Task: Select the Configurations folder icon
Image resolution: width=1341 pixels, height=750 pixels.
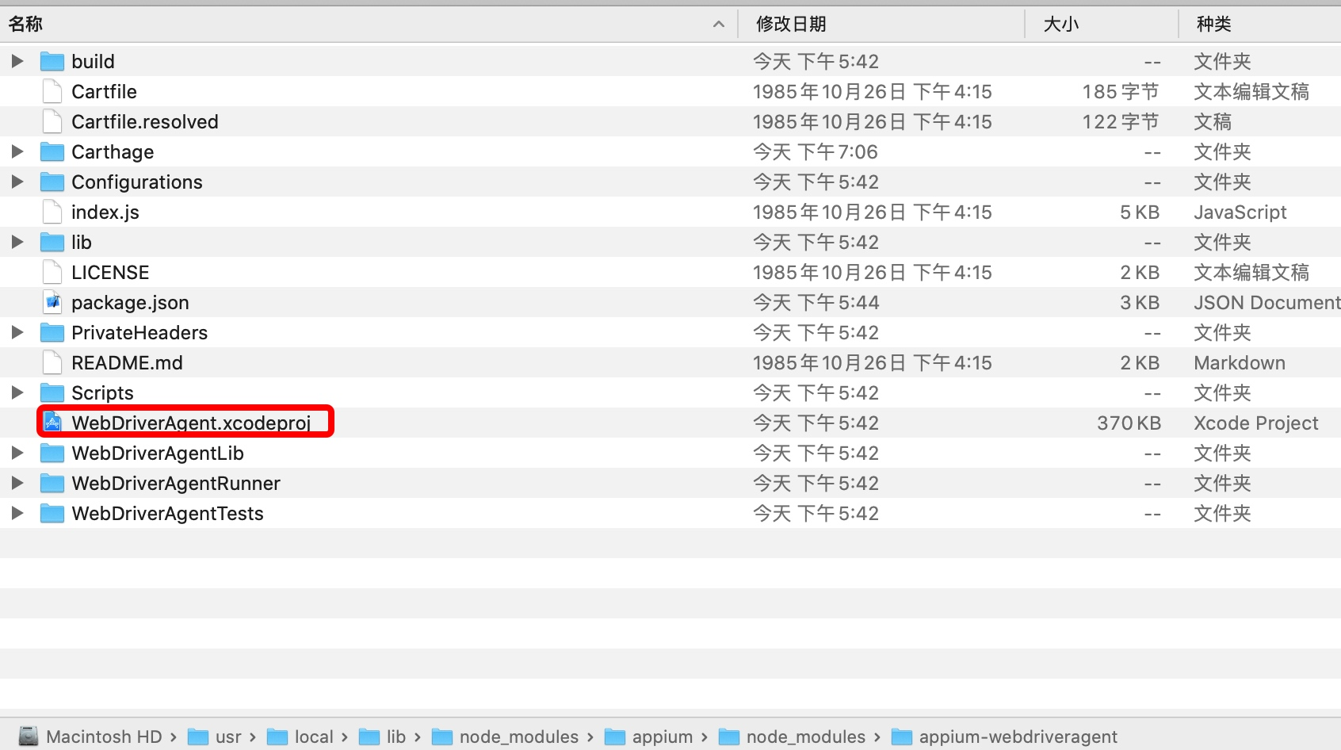Action: pos(52,182)
